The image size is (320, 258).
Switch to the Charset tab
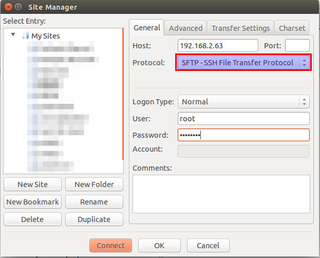point(292,28)
